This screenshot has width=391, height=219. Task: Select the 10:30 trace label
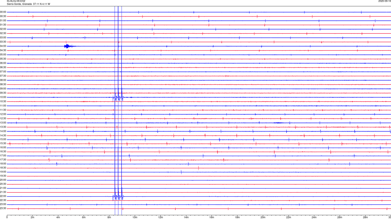coord(3,101)
